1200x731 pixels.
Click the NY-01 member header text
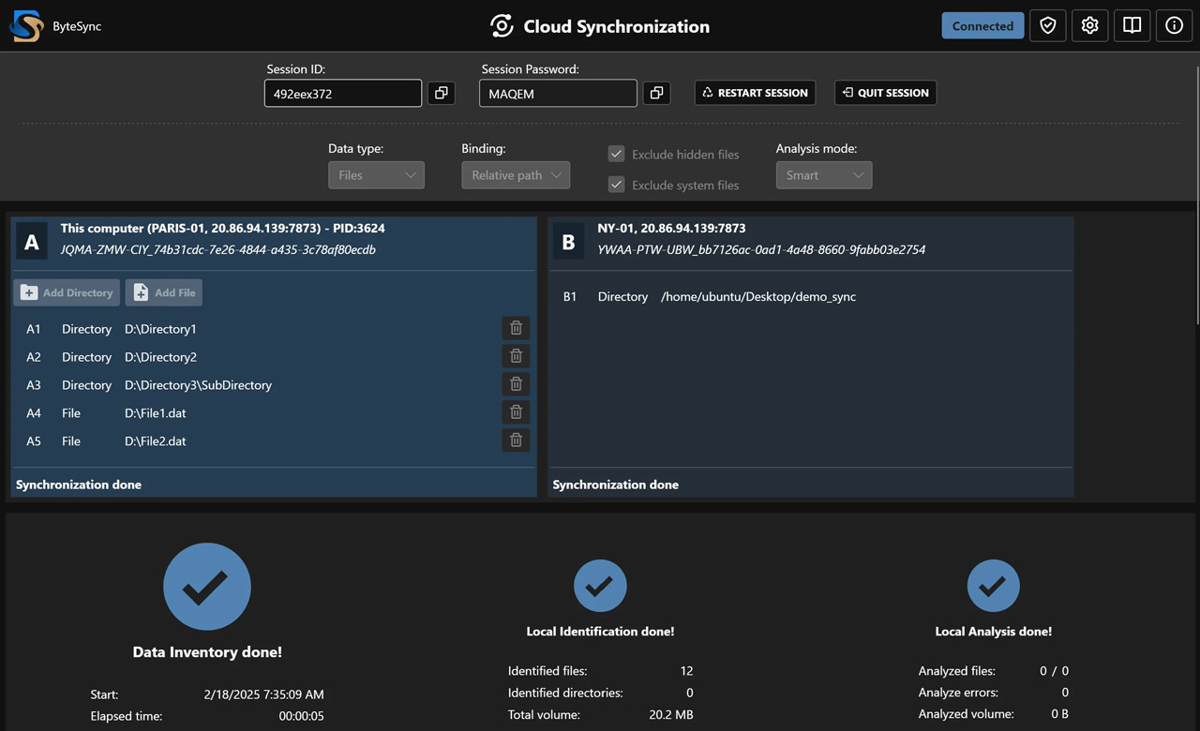[671, 229]
